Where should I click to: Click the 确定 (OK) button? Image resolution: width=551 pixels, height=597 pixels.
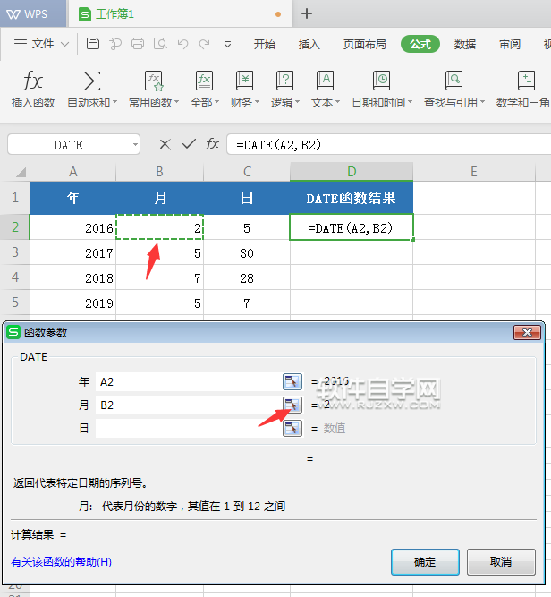(425, 561)
